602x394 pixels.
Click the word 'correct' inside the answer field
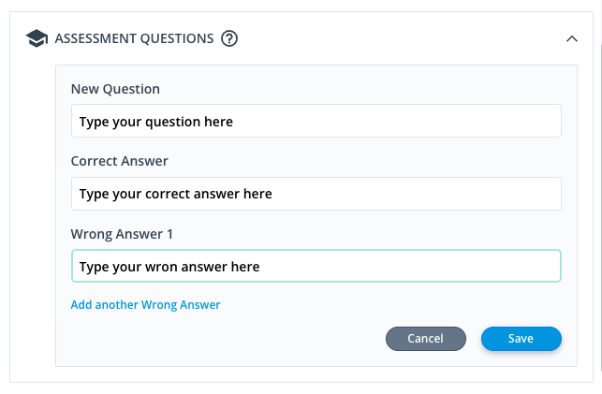click(x=168, y=194)
